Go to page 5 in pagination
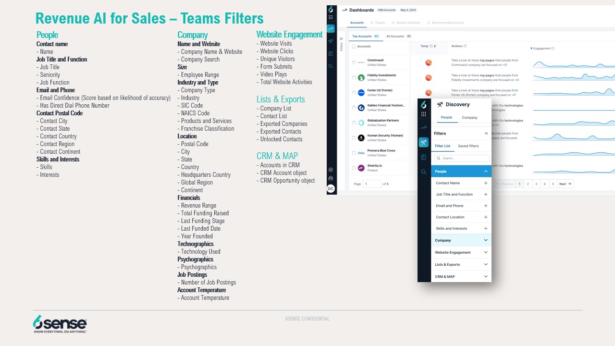Screen dimensions: 615x346 [553, 184]
